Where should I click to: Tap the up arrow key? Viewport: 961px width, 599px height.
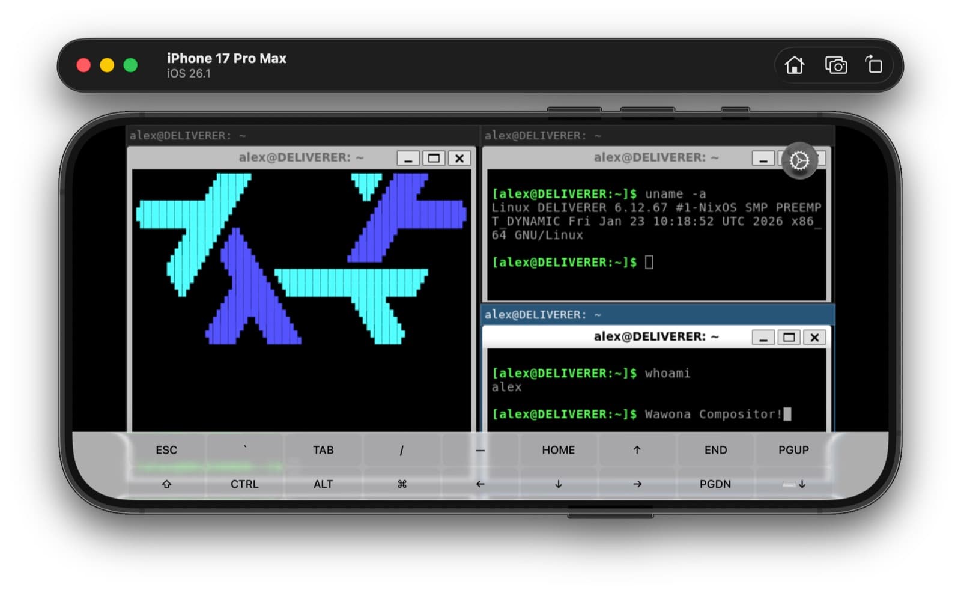(x=637, y=450)
